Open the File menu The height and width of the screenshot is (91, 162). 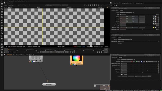click(2, 1)
